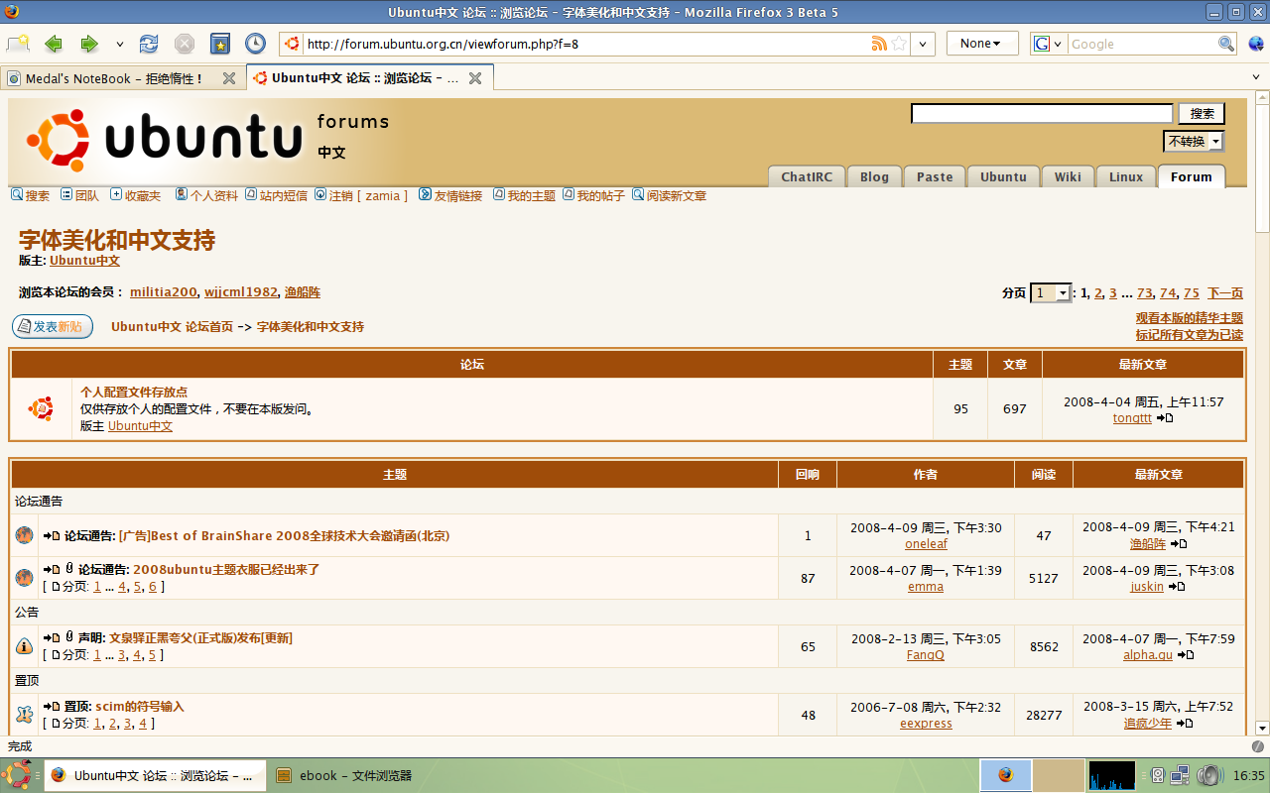The image size is (1270, 793).
Task: Click the 发表新贴 new post button
Action: click(x=53, y=326)
